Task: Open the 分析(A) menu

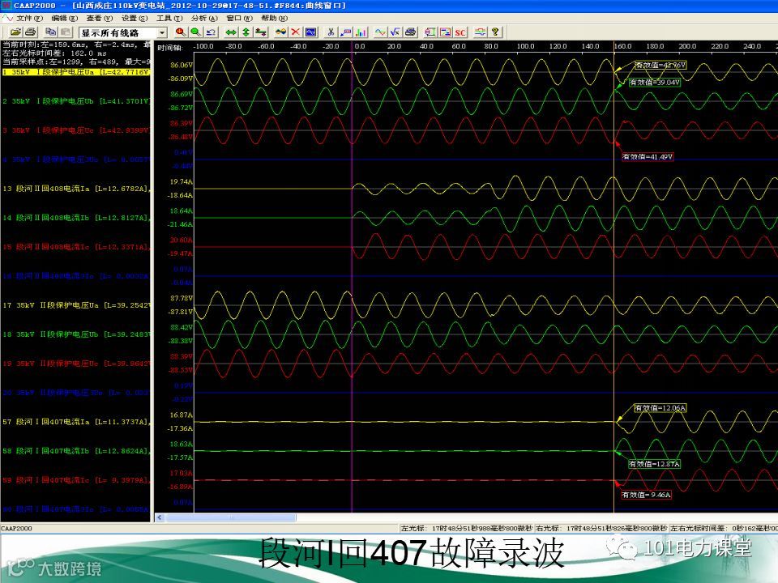Action: [x=203, y=17]
